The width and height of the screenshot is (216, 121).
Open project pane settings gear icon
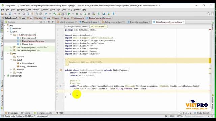(49, 22)
